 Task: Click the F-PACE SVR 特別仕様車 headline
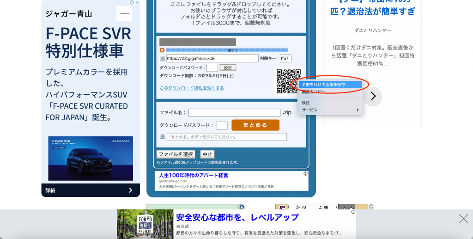click(x=88, y=42)
